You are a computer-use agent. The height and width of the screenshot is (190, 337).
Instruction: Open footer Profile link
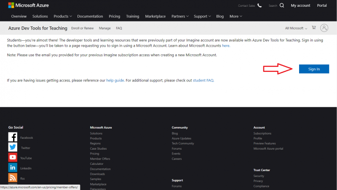point(258,139)
